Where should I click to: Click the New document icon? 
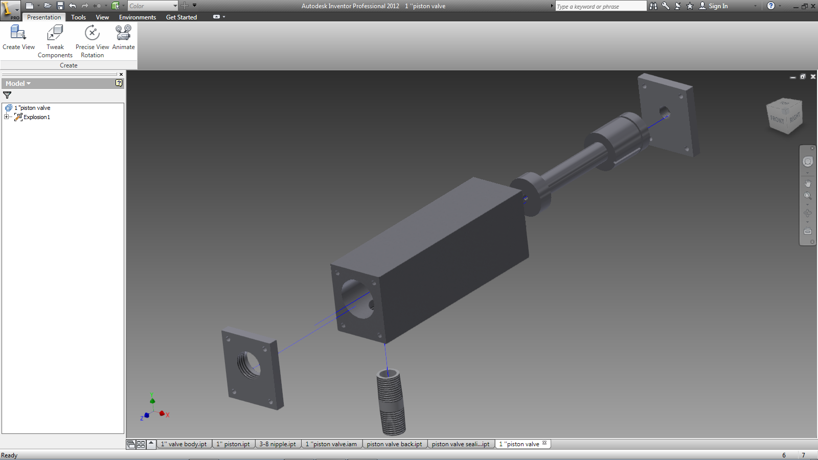pyautogui.click(x=30, y=6)
